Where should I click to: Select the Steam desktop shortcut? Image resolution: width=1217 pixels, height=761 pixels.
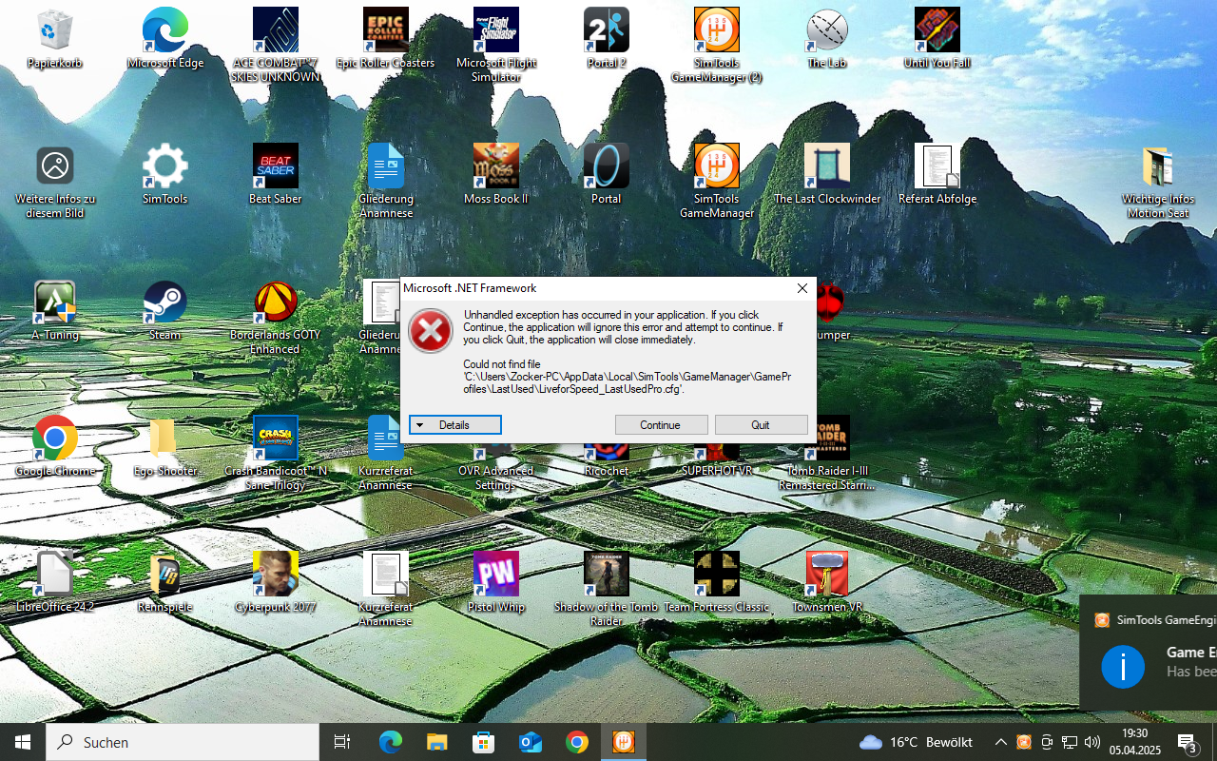165,312
